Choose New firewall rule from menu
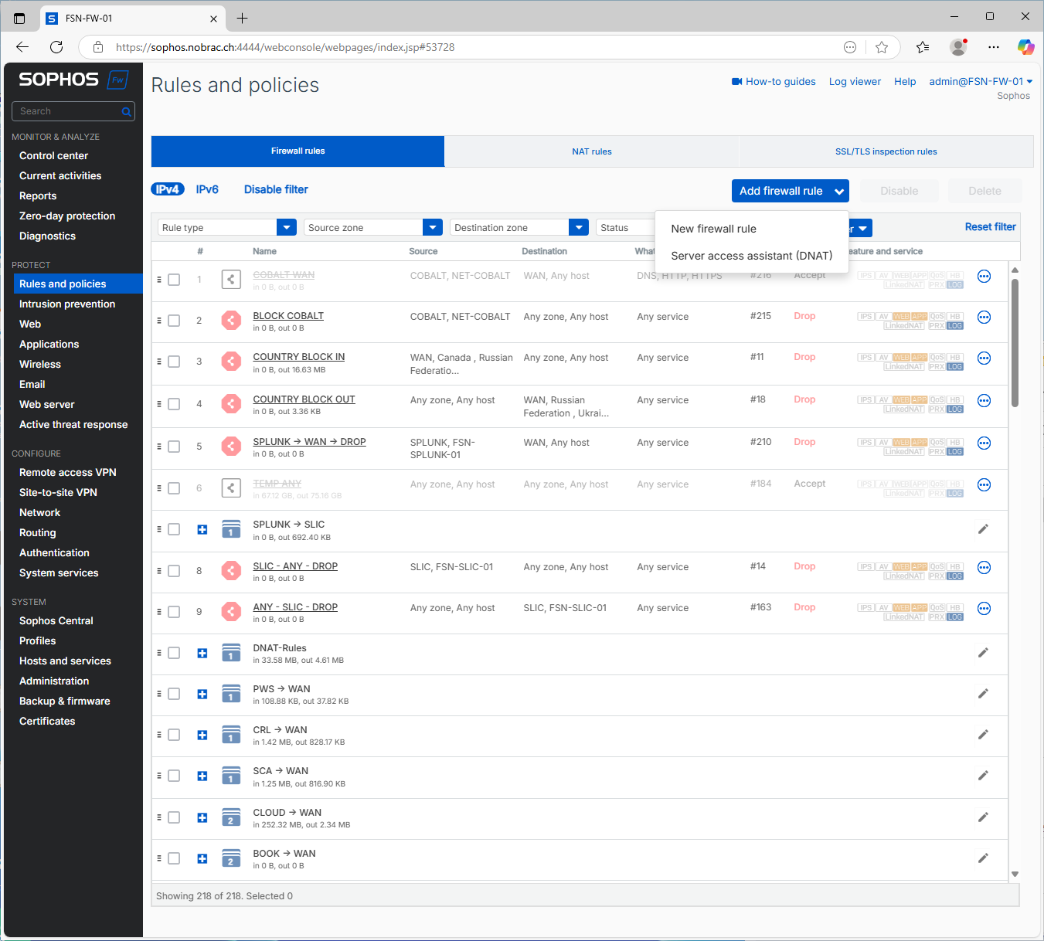The width and height of the screenshot is (1044, 941). click(713, 229)
